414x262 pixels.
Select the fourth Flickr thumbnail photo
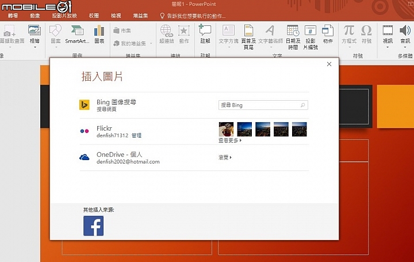point(281,130)
